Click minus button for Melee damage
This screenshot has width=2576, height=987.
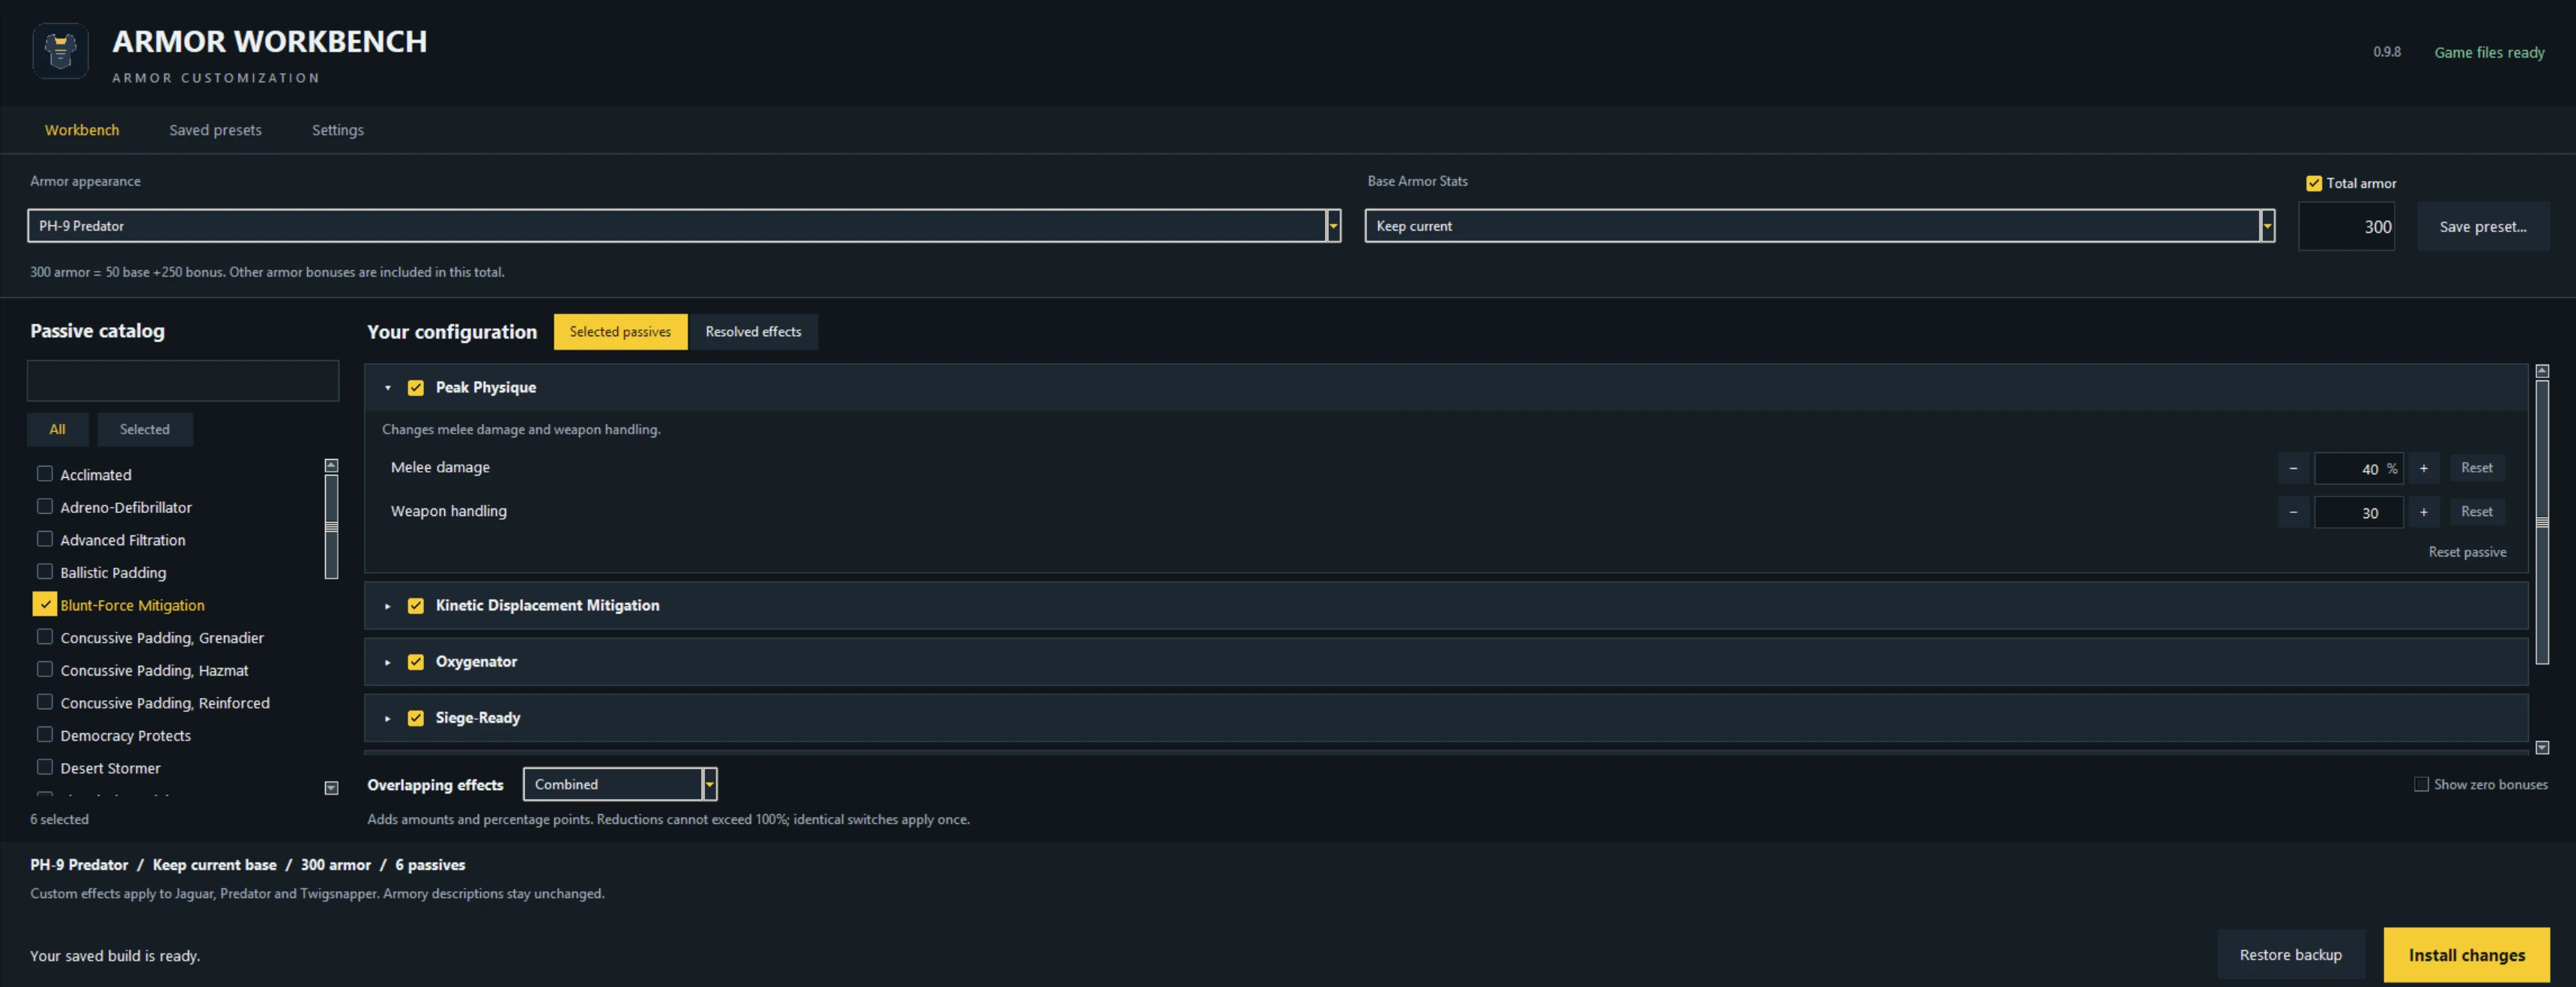click(x=2293, y=468)
